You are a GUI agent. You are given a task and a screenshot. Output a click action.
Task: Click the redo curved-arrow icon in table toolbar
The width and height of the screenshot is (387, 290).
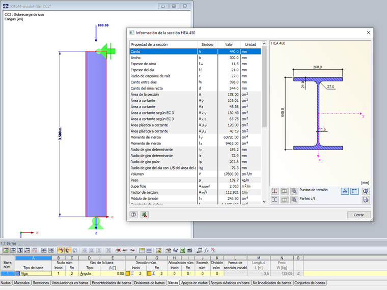pyautogui.click(x=67, y=250)
